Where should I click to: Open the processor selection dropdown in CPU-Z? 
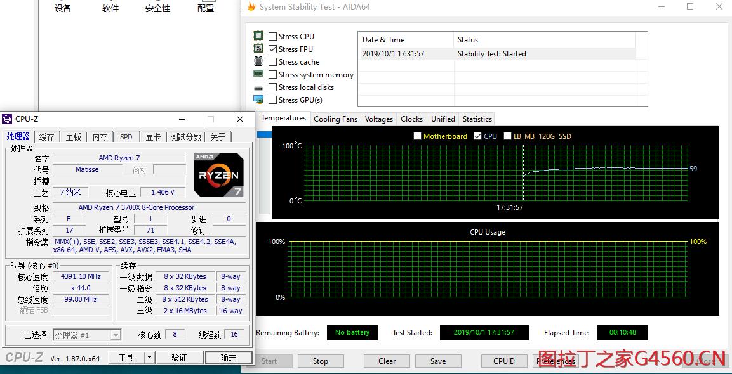point(115,335)
